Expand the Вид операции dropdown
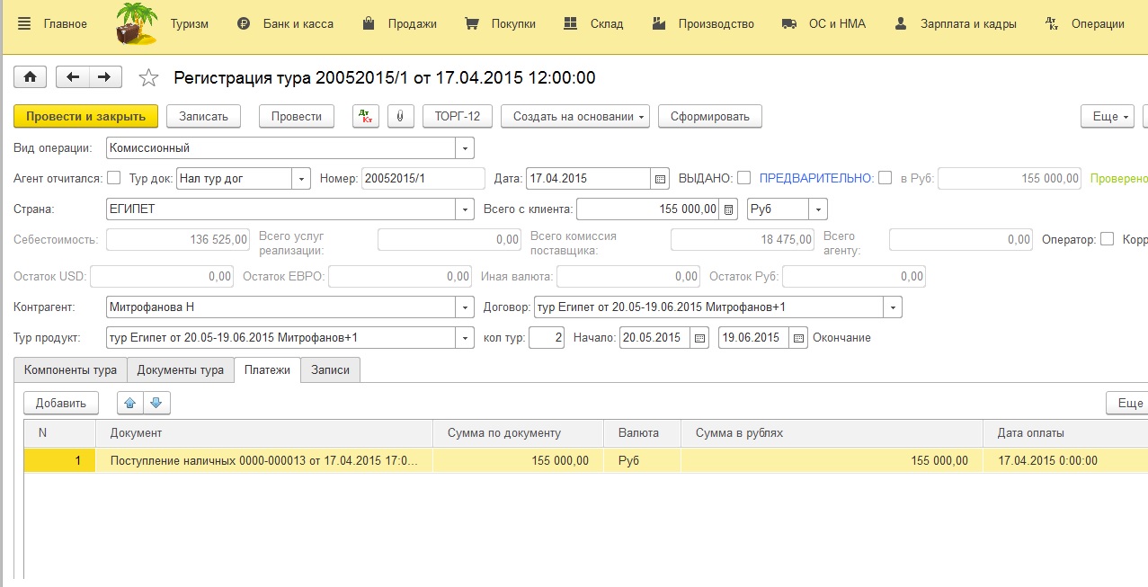This screenshot has width=1148, height=587. tap(465, 148)
